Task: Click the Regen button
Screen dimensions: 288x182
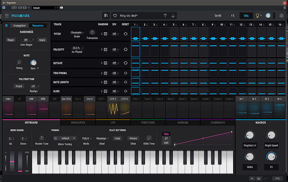Action: point(11,40)
